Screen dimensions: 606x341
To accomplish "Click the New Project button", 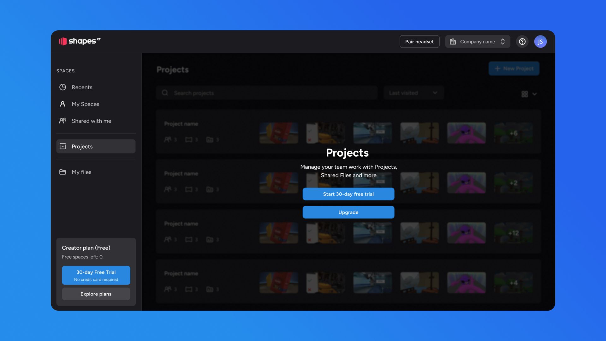I will click(x=514, y=69).
